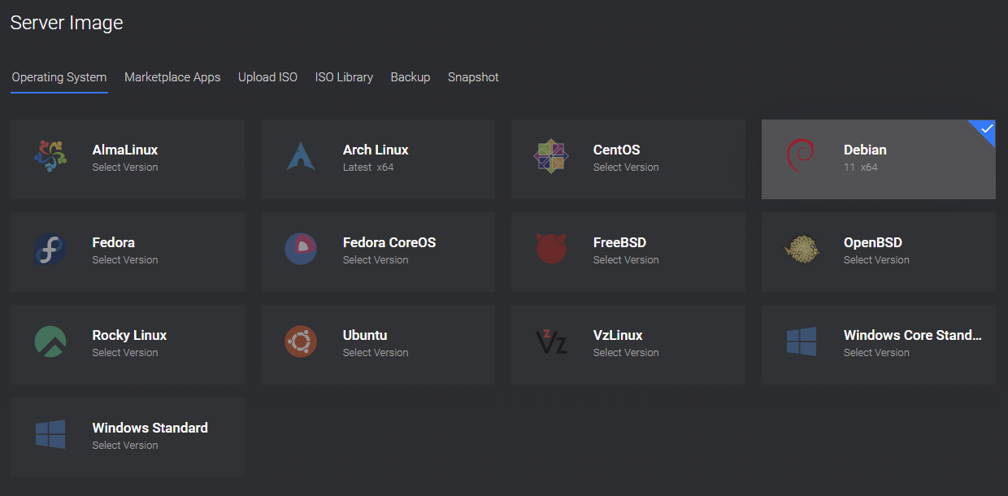Select the Fedora title text
The height and width of the screenshot is (496, 1008).
(114, 242)
